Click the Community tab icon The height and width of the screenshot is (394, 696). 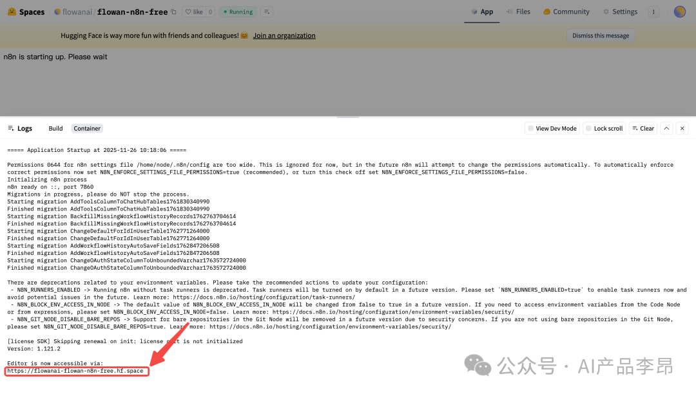pos(547,12)
